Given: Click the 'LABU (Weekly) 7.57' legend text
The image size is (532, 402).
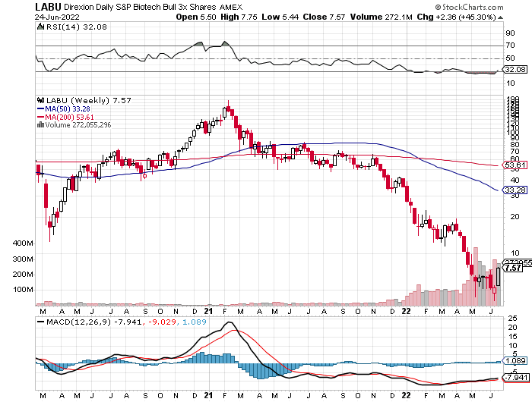Looking at the screenshot, I should tap(89, 101).
